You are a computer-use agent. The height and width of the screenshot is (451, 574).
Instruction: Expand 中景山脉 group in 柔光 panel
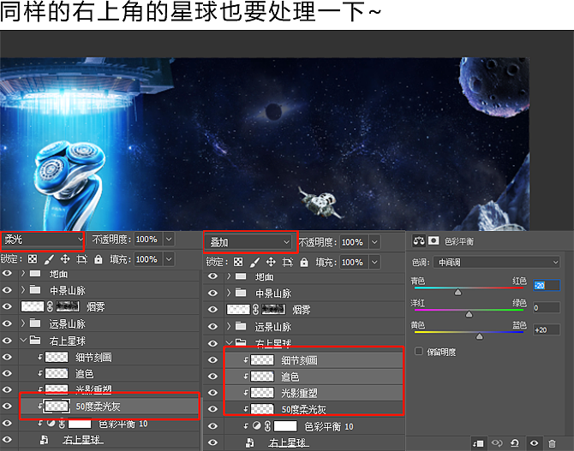23,290
